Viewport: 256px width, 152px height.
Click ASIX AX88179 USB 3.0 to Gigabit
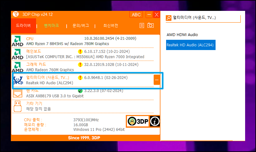pyautogui.click(x=55, y=96)
